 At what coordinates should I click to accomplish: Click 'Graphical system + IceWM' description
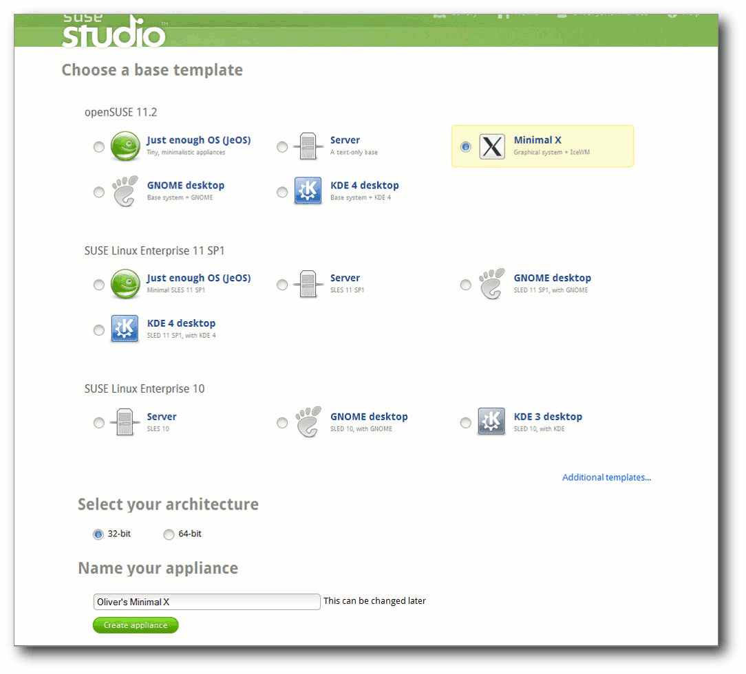pyautogui.click(x=552, y=152)
